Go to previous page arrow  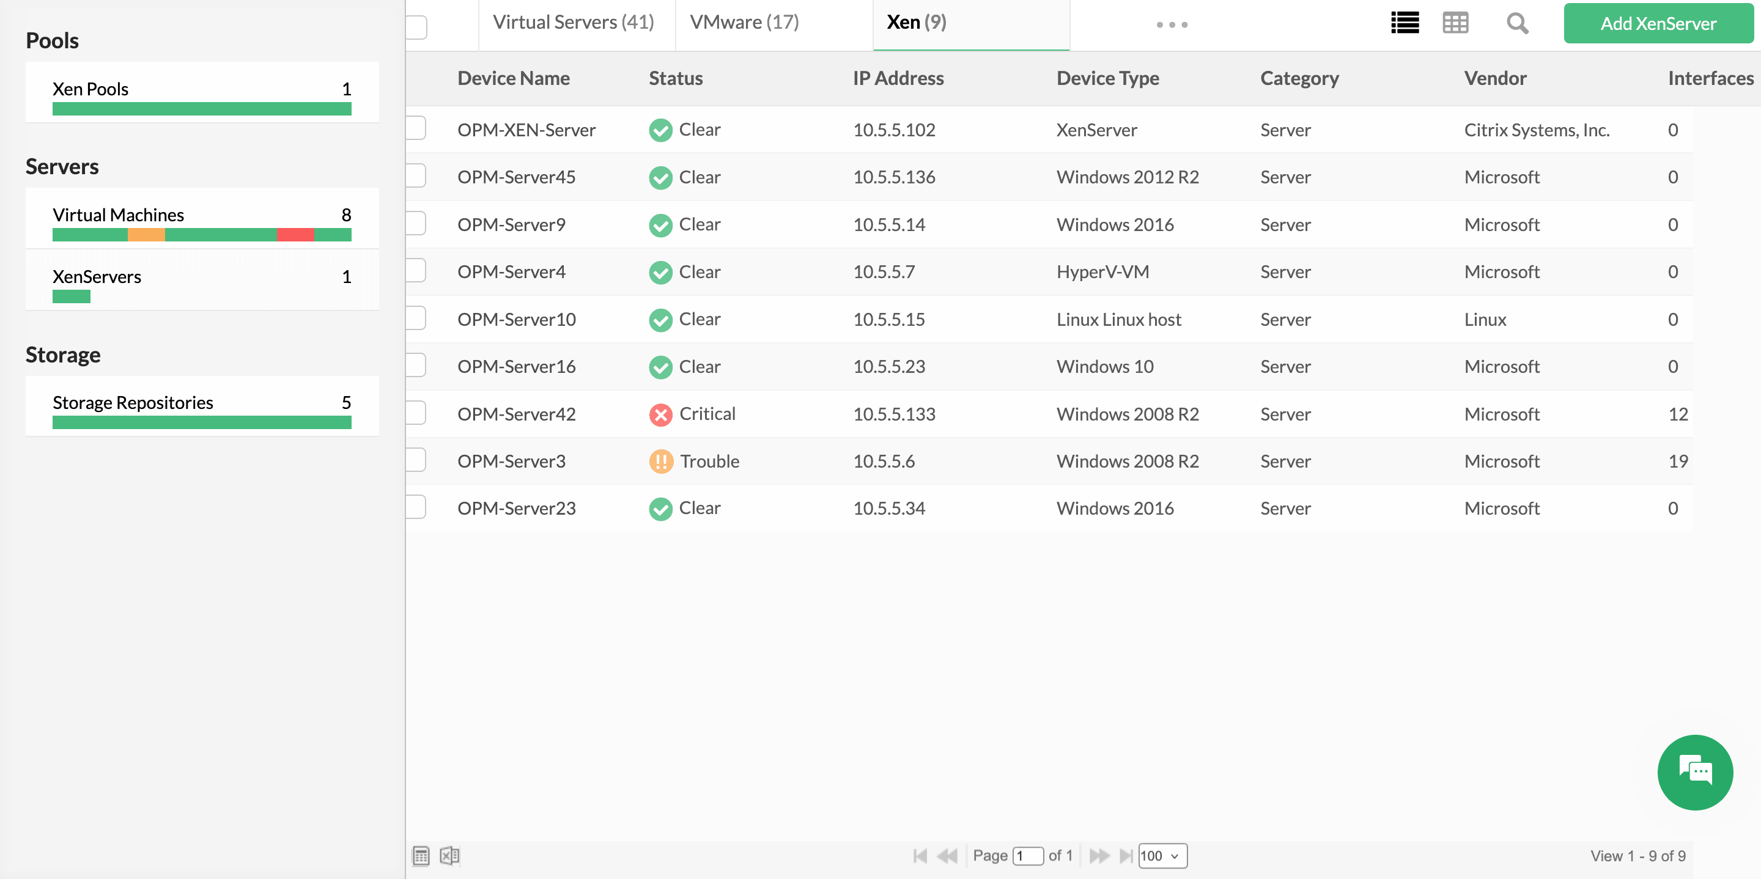(948, 856)
